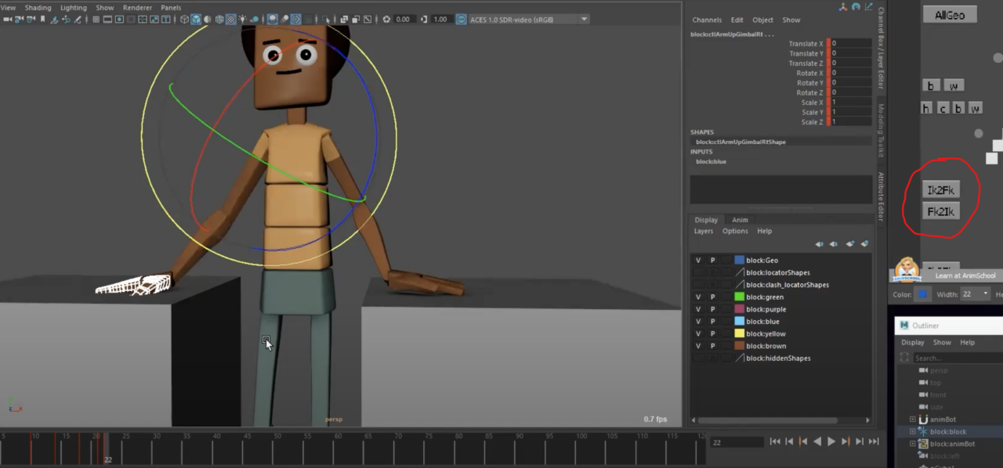Select the Ik2Fk switch on the picker

coord(940,189)
